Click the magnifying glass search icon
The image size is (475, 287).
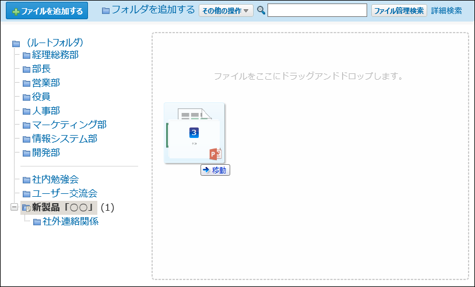tap(261, 10)
